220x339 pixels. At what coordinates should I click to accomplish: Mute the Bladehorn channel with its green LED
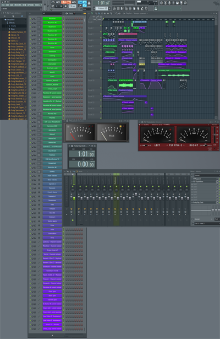click(x=30, y=27)
